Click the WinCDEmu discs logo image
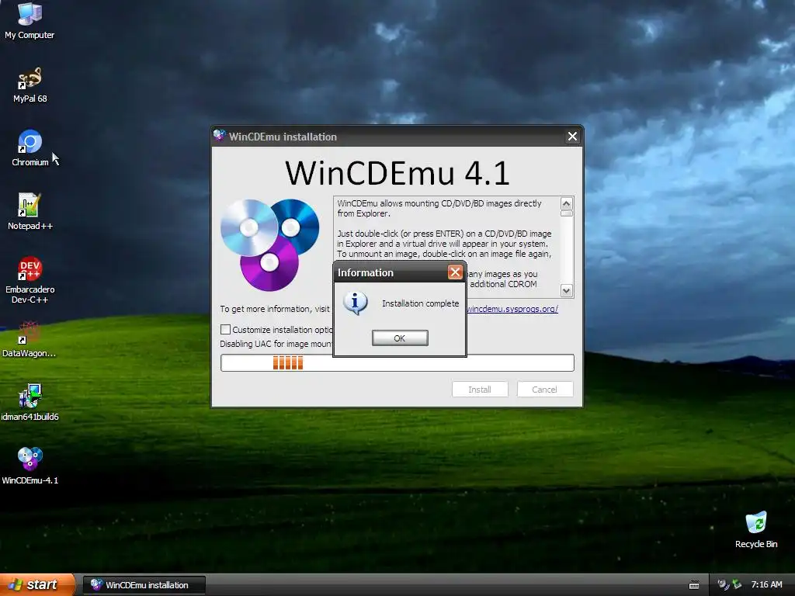The image size is (795, 596). [269, 244]
